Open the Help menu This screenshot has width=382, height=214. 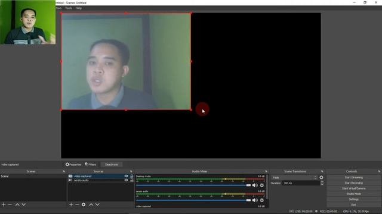[78, 8]
